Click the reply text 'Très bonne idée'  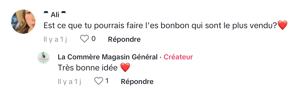coord(88,68)
